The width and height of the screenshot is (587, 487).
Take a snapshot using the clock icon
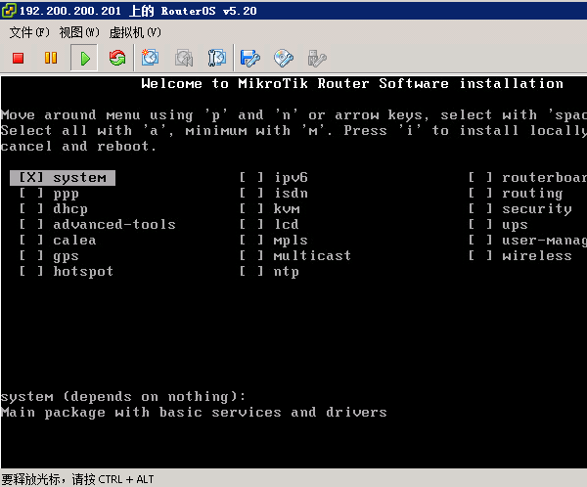point(150,58)
